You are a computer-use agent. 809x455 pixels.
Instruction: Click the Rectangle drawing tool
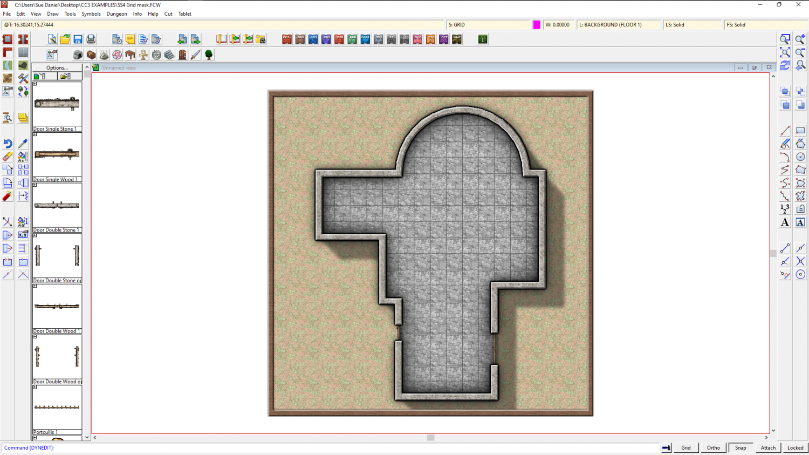coord(800,131)
